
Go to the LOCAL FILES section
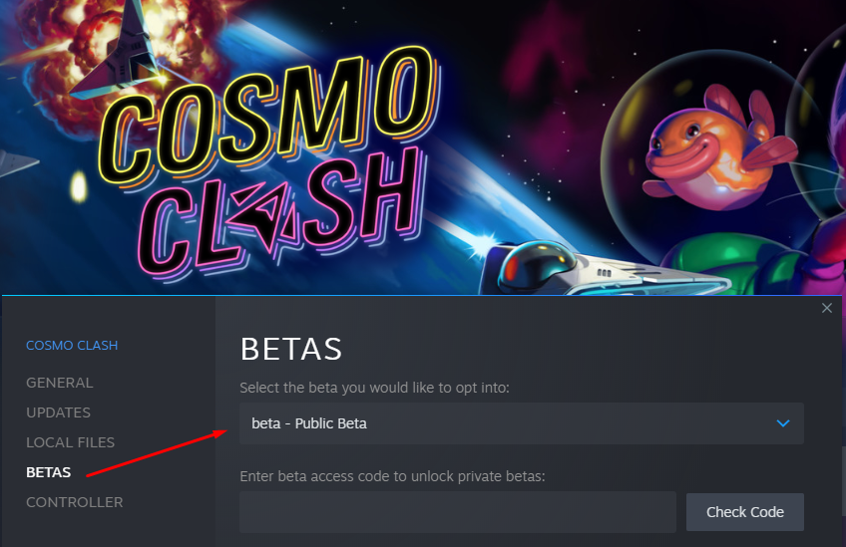tap(70, 442)
